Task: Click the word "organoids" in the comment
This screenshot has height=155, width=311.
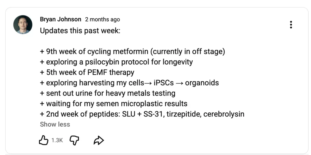Action: (202, 83)
